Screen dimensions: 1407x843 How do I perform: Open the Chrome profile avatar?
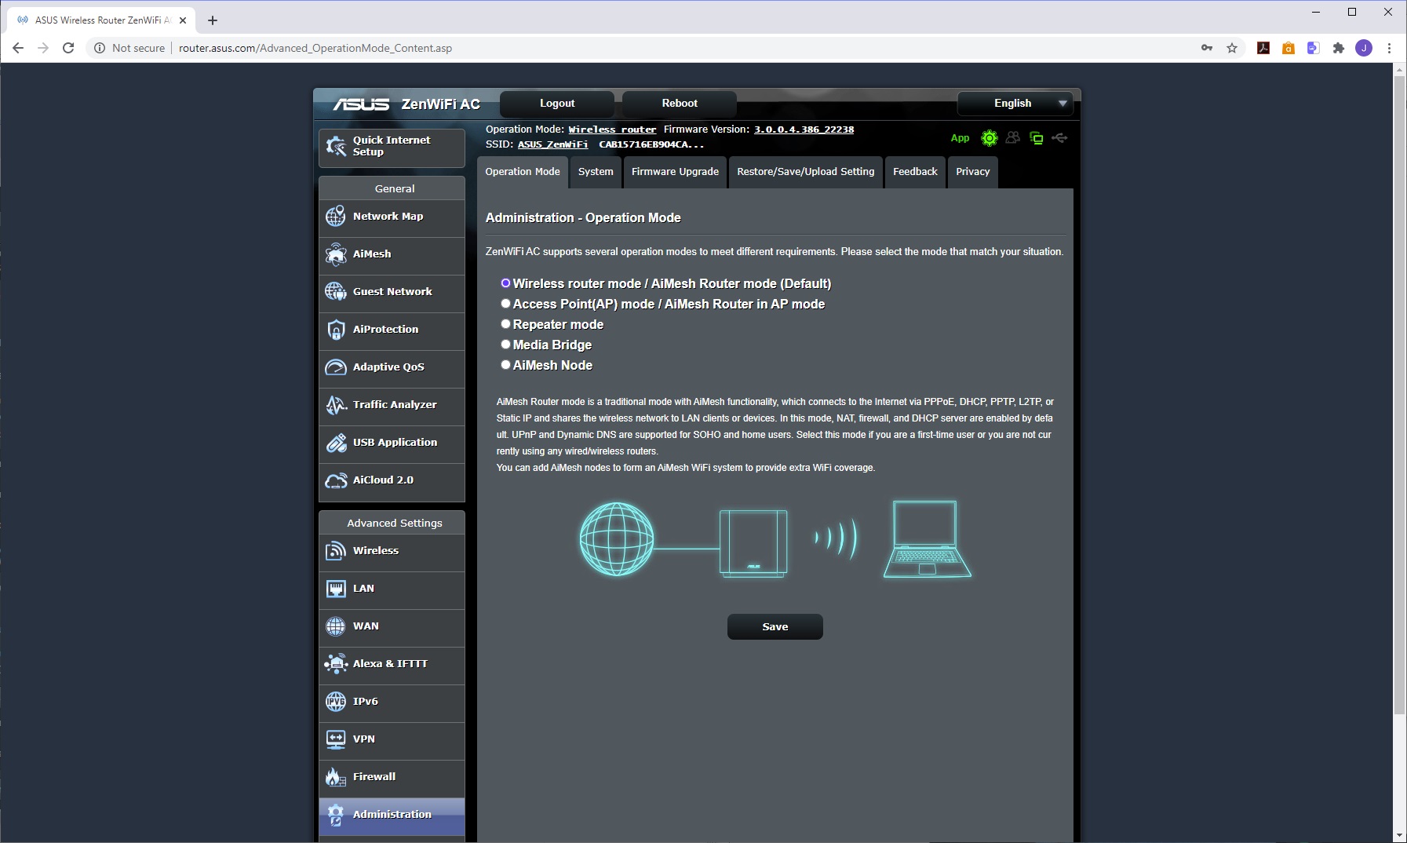click(x=1364, y=48)
